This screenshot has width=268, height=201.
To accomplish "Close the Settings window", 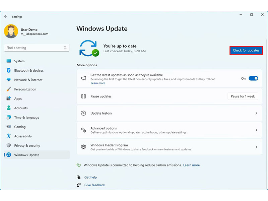I will pos(262,15).
